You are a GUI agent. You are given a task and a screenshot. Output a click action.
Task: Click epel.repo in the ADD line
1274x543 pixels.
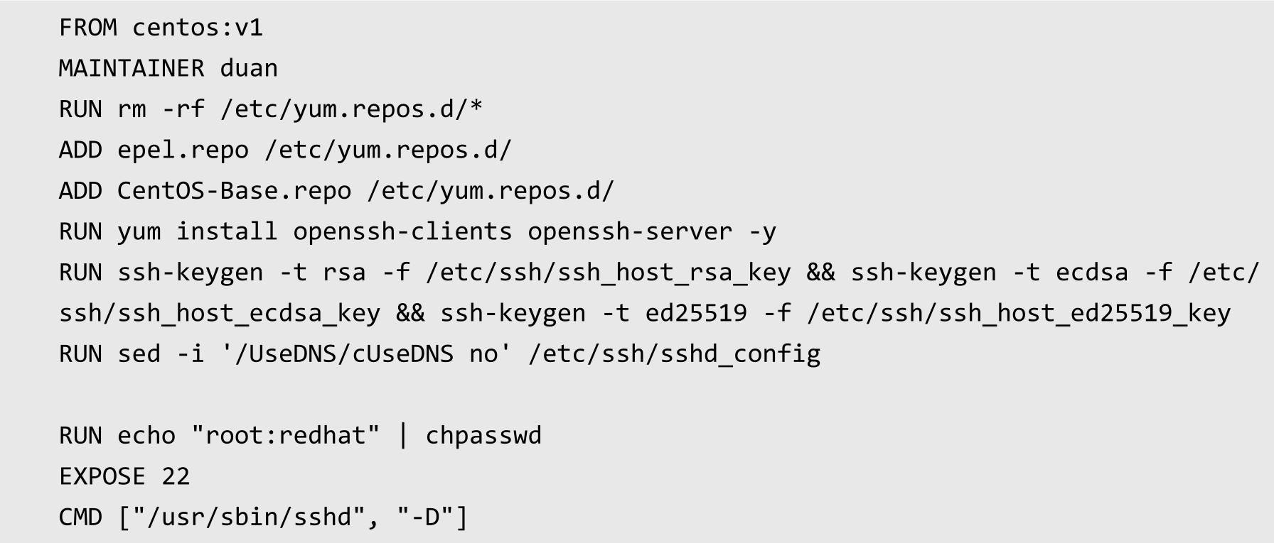tap(183, 150)
